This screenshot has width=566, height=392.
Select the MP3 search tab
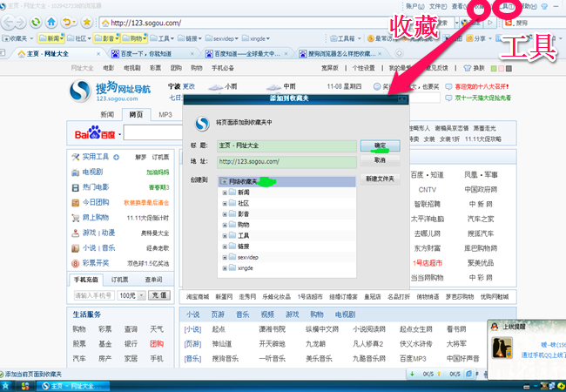pos(165,115)
